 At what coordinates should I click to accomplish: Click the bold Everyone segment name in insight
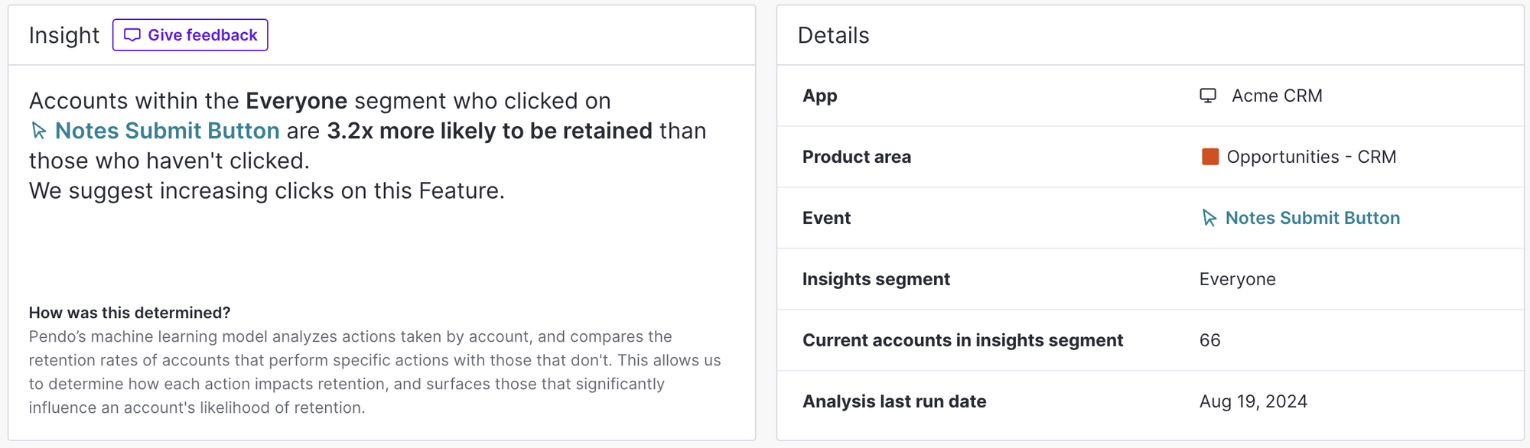[297, 101]
